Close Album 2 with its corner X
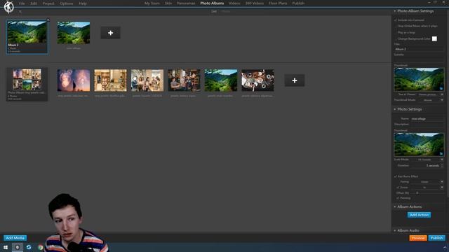The image size is (449, 252). pyautogui.click(x=48, y=20)
